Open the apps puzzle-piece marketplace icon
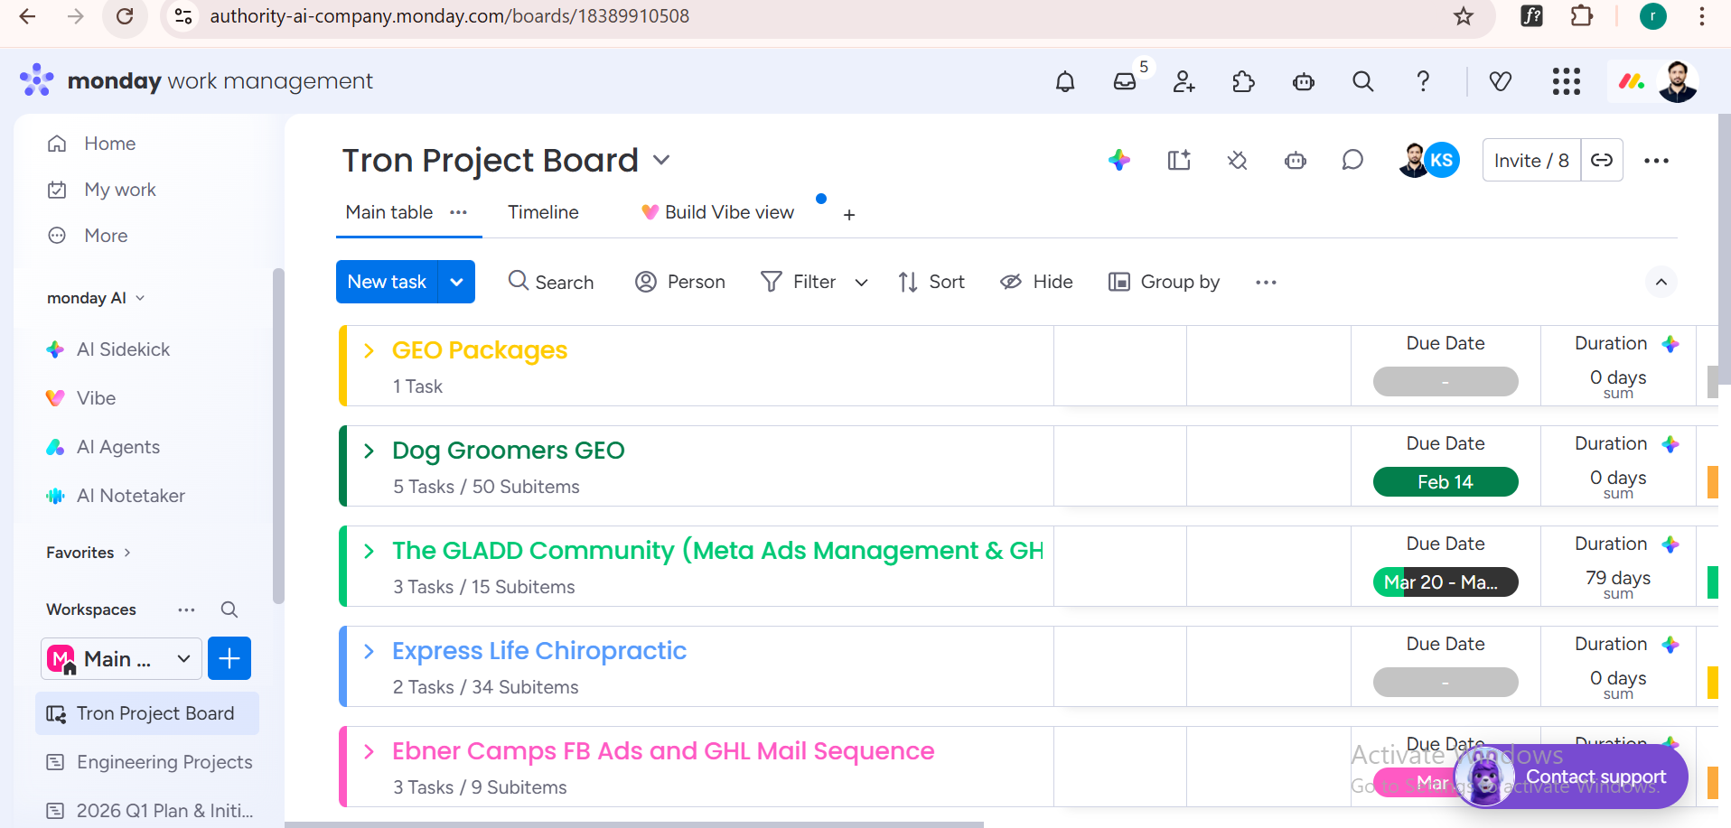The image size is (1731, 828). coord(1243,82)
